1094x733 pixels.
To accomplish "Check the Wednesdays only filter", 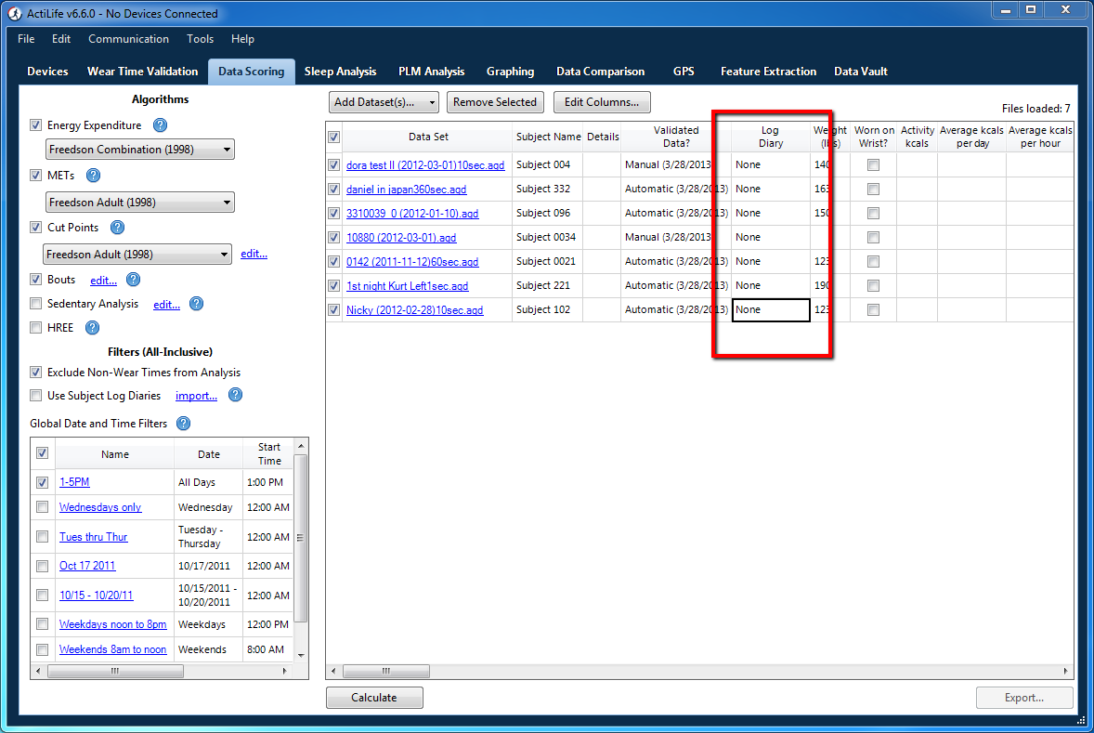I will click(x=42, y=506).
